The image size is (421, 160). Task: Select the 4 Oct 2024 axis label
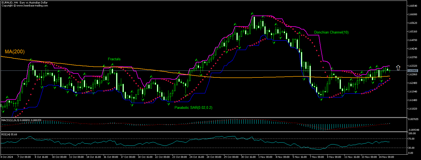click(7, 157)
